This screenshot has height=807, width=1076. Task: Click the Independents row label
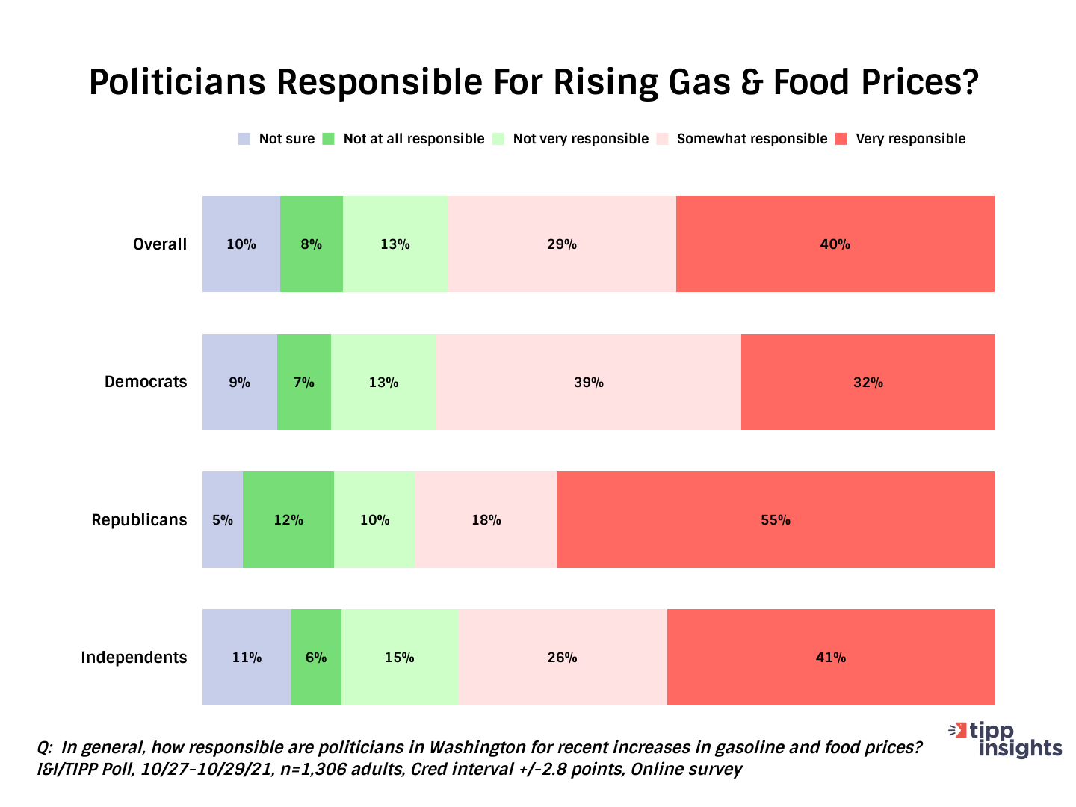[134, 658]
